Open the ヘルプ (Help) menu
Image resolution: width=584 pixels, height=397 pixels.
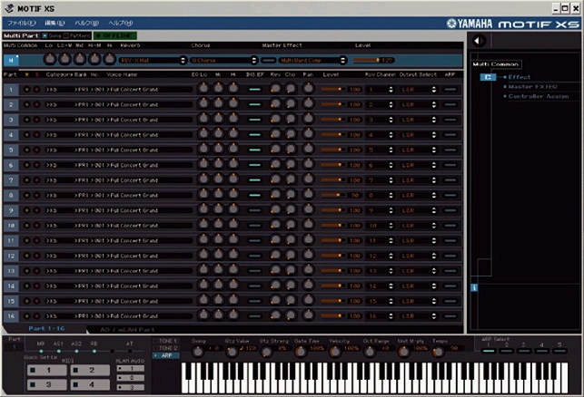[x=120, y=23]
